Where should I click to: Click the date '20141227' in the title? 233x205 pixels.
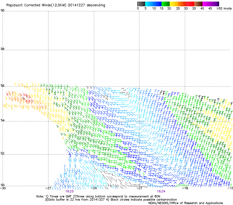[x=76, y=5]
